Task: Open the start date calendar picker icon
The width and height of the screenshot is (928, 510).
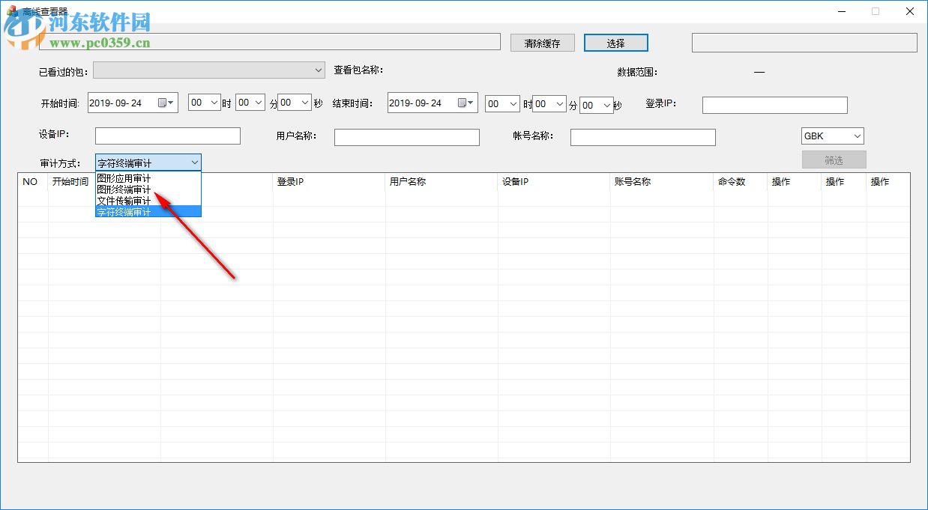Action: pyautogui.click(x=165, y=103)
